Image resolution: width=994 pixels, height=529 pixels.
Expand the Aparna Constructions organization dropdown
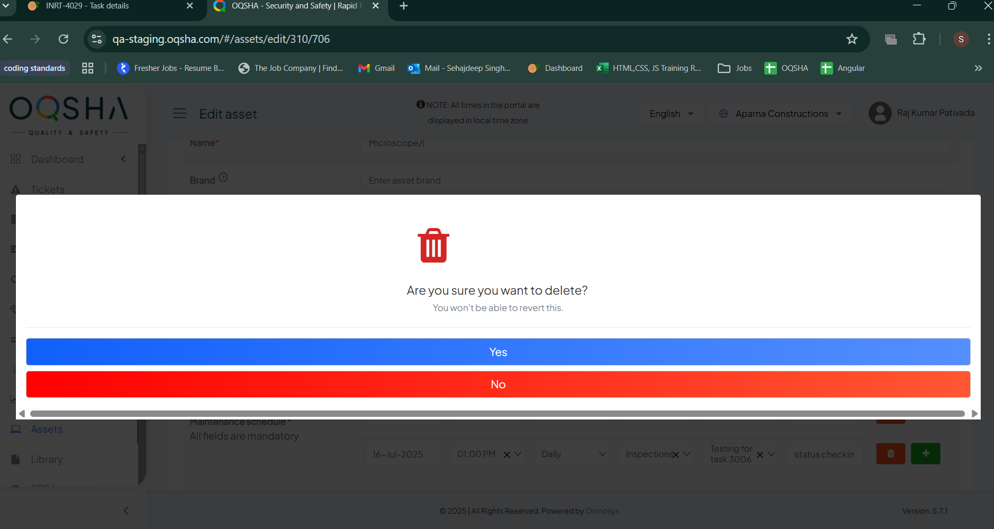click(x=781, y=114)
